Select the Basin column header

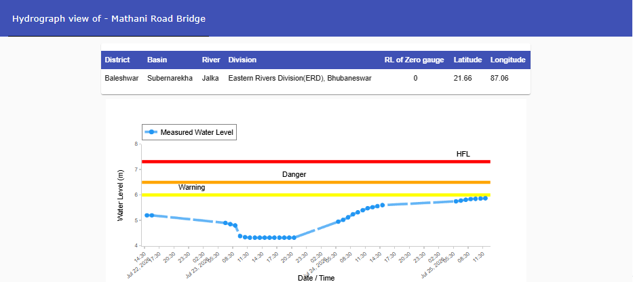tap(157, 60)
